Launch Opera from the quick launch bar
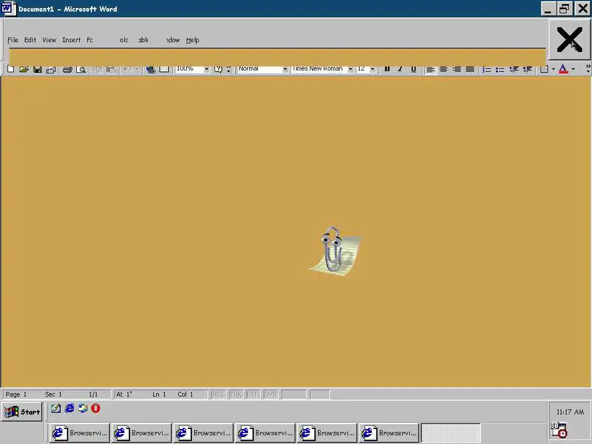This screenshot has width=592, height=444. (95, 408)
